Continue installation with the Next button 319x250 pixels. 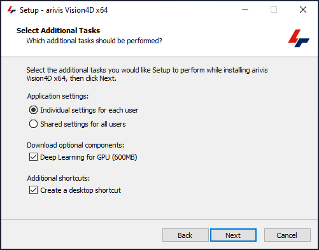pyautogui.click(x=233, y=235)
